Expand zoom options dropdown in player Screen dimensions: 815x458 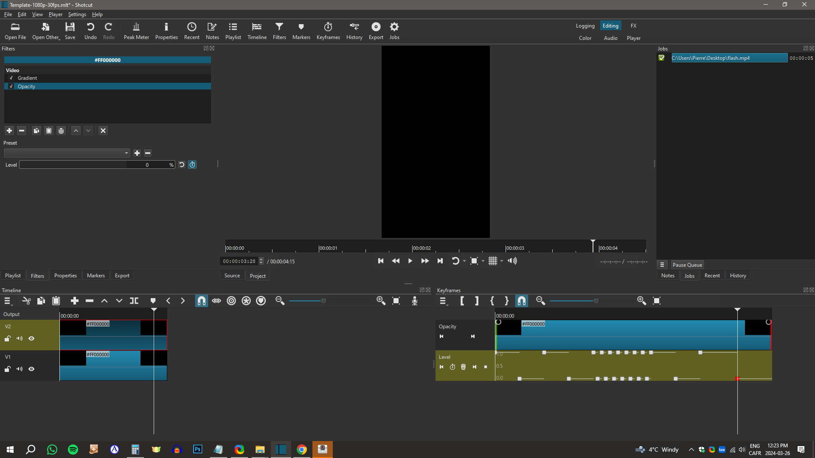click(483, 261)
